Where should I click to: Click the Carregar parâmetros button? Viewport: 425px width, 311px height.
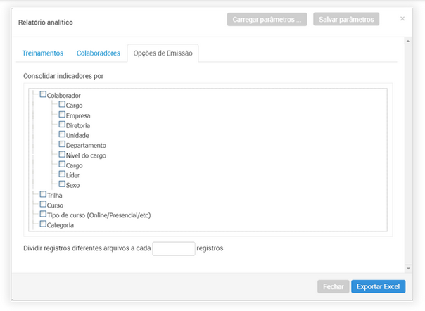click(x=267, y=20)
